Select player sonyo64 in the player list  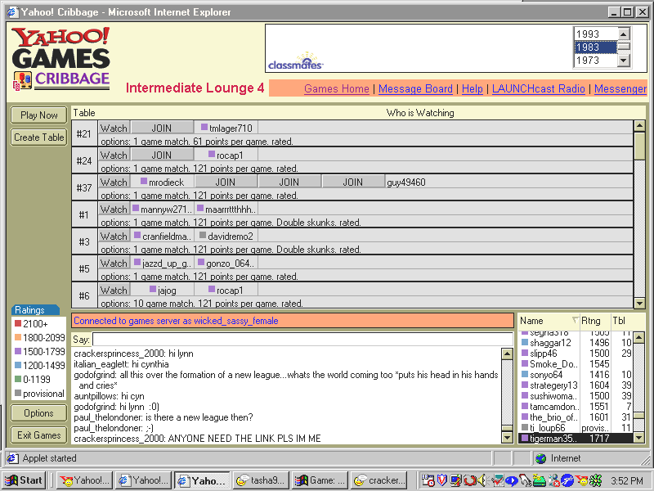[576, 375]
